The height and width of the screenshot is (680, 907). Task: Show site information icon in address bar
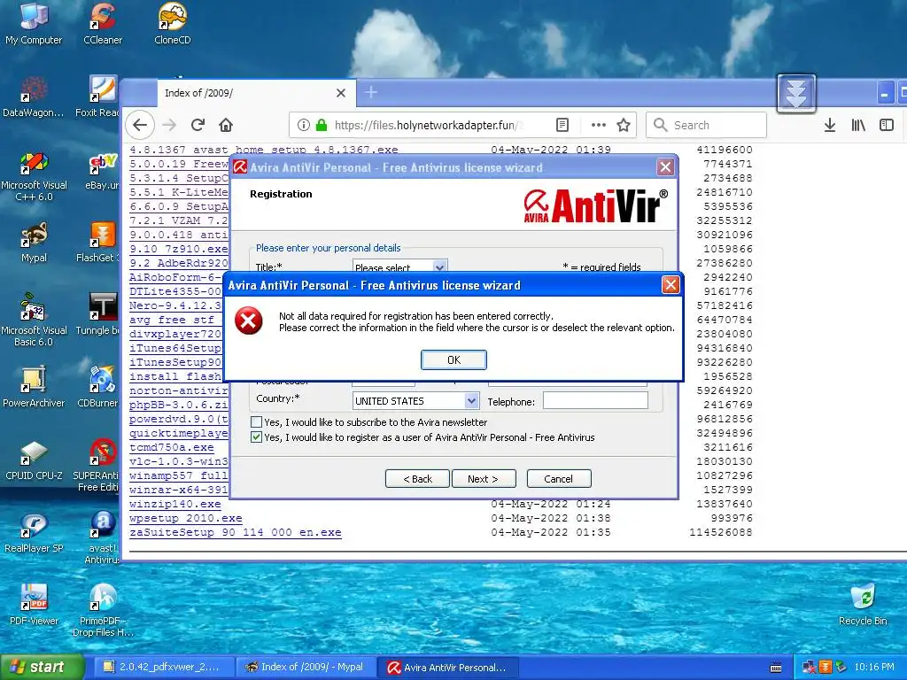(x=303, y=125)
